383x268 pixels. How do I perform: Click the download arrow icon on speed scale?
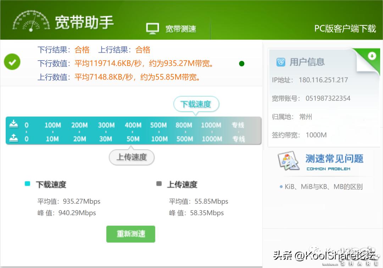[x=13, y=125]
